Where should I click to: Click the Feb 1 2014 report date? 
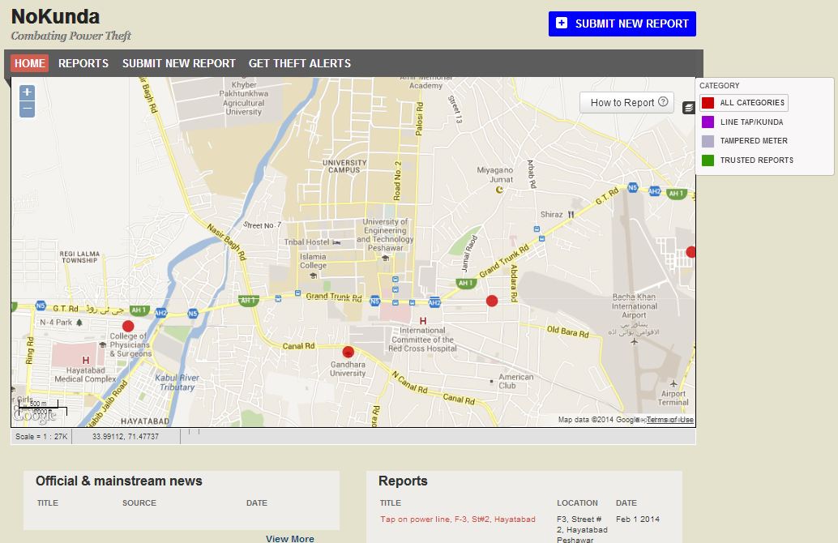tap(638, 519)
